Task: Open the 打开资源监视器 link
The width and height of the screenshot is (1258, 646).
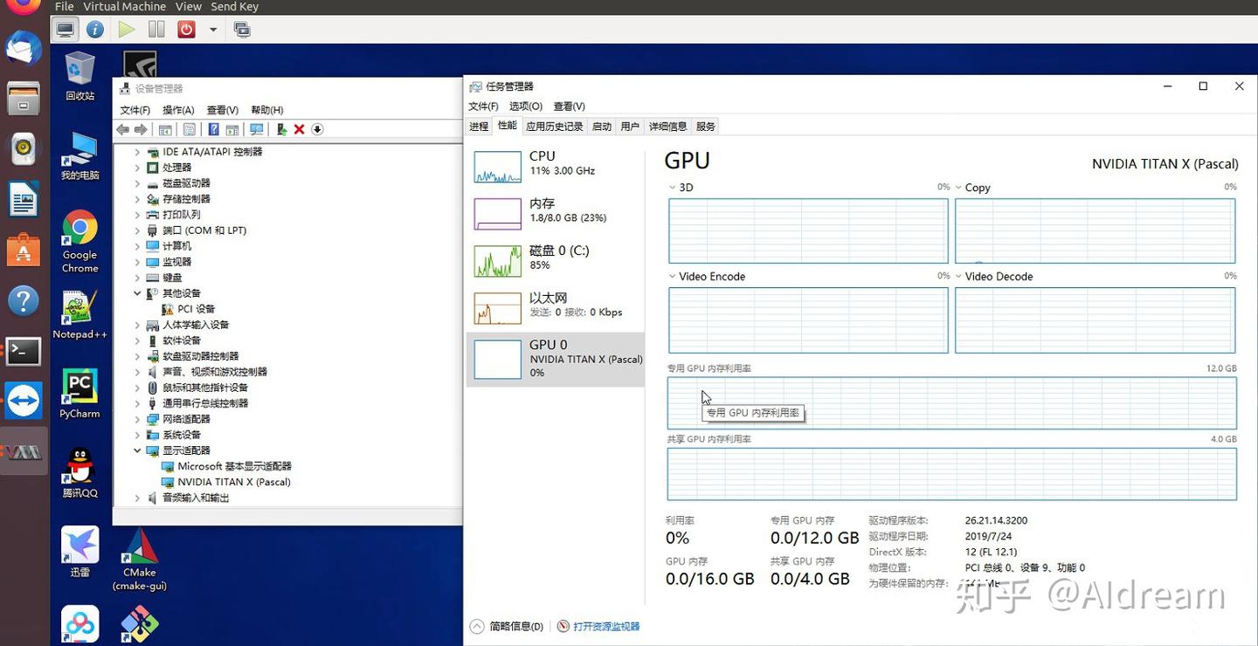Action: click(x=605, y=626)
